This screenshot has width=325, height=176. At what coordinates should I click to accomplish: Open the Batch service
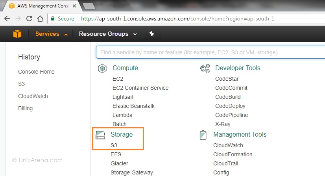pyautogui.click(x=119, y=124)
